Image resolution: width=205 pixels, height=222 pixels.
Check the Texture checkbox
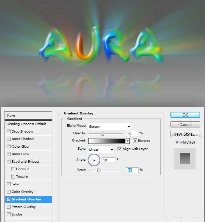13,176
